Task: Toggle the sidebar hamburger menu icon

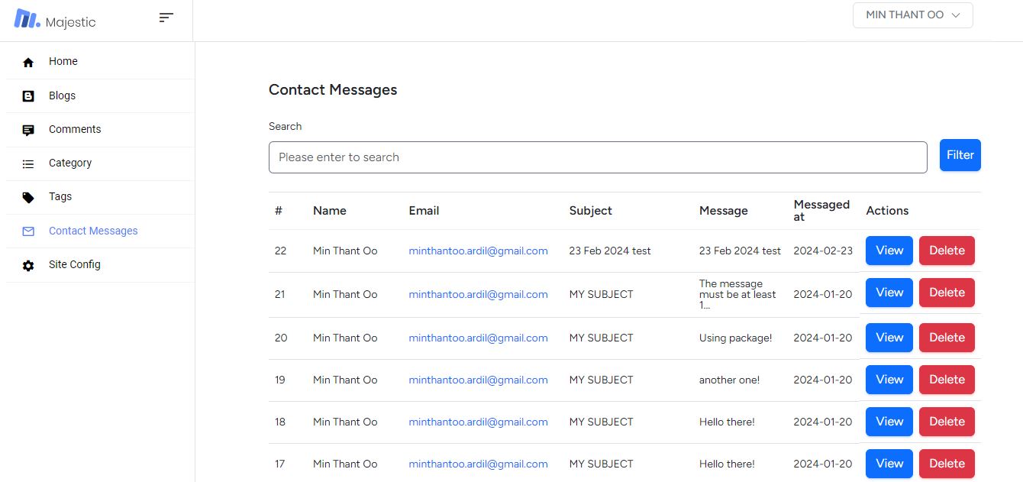Action: pyautogui.click(x=166, y=18)
